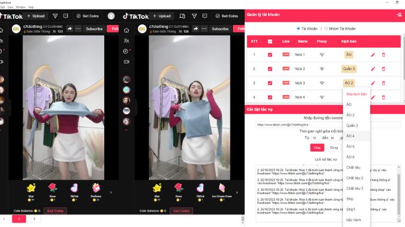Click the Chạy run button
The width and height of the screenshot is (405, 227).
coord(317,147)
